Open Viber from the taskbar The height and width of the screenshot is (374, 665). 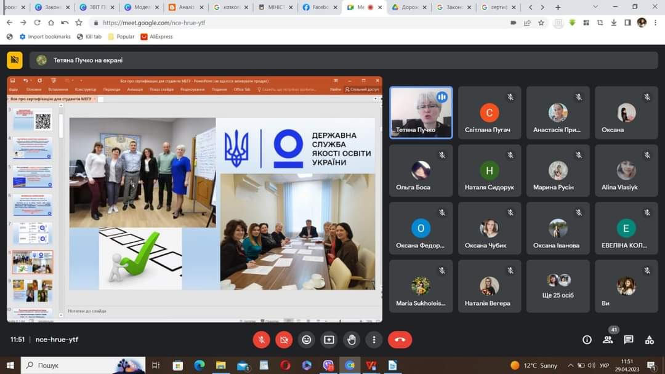point(328,365)
